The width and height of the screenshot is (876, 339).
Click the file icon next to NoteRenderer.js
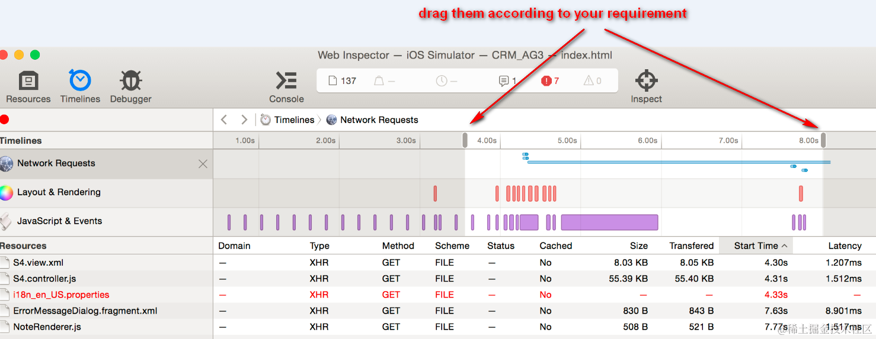point(5,327)
